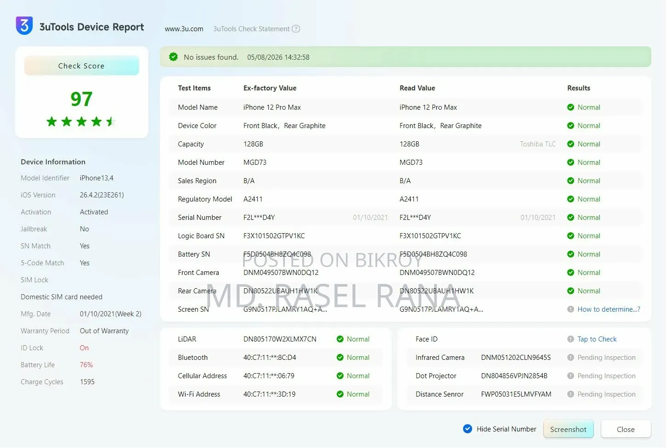Image resolution: width=666 pixels, height=448 pixels.
Task: Click the ex-factory Screen SN value
Action: pyautogui.click(x=285, y=309)
